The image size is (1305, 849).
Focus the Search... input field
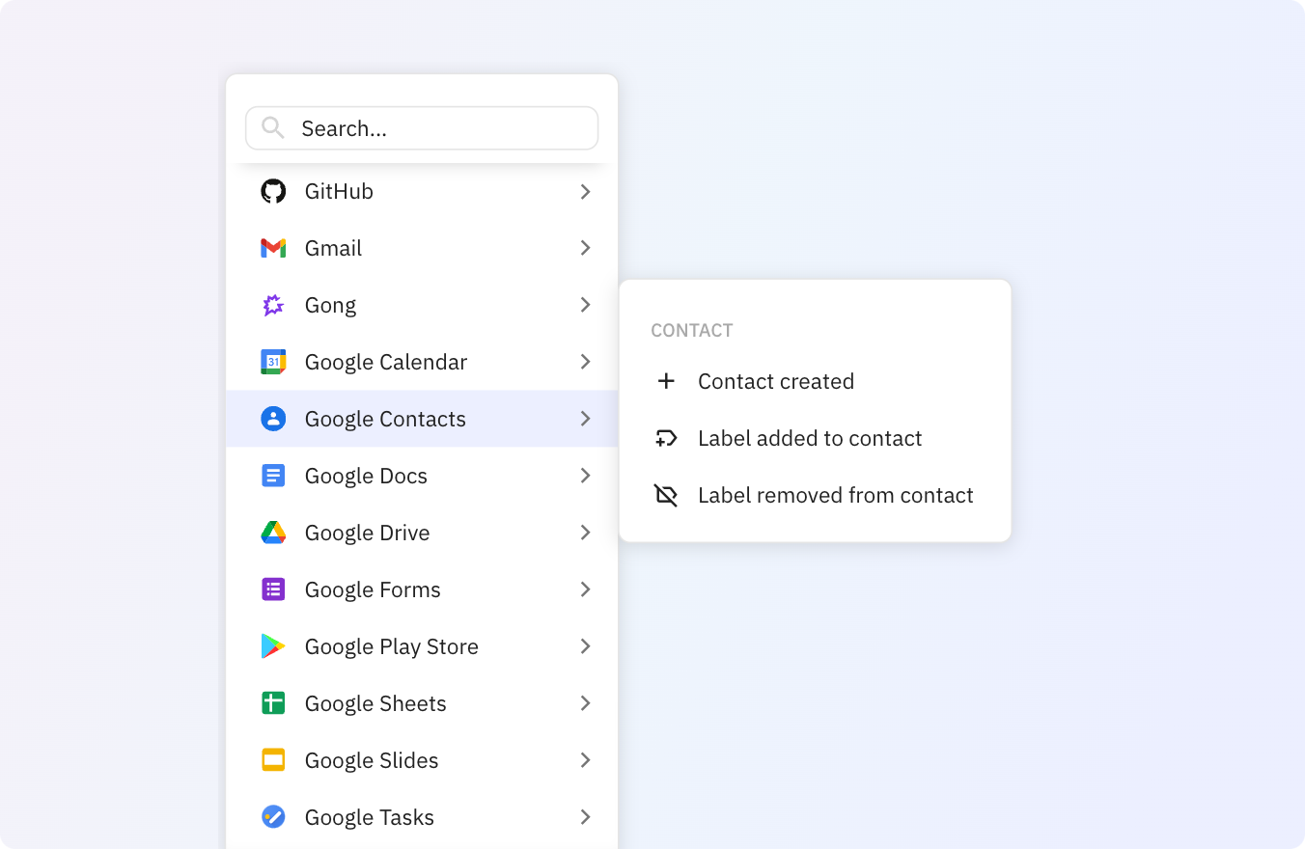(x=422, y=128)
